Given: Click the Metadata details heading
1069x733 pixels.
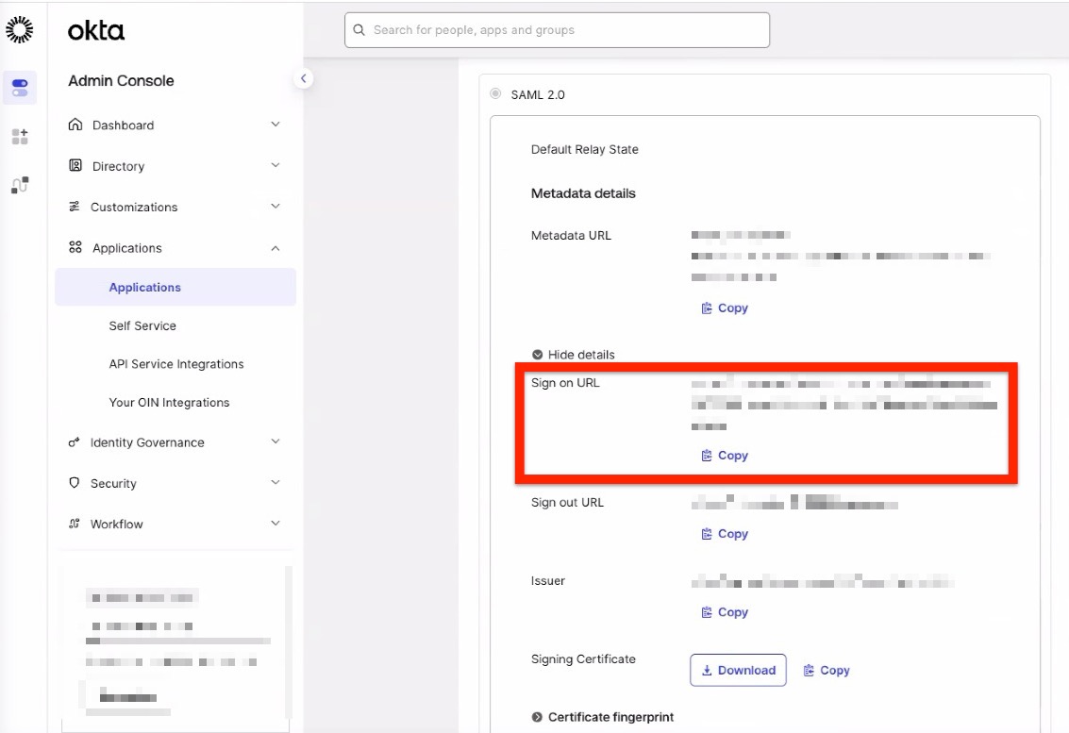Looking at the screenshot, I should coord(584,193).
